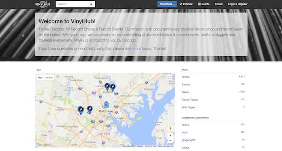Switch the map to Satellite view
Viewport: 282px width, 151px height.
(49, 78)
